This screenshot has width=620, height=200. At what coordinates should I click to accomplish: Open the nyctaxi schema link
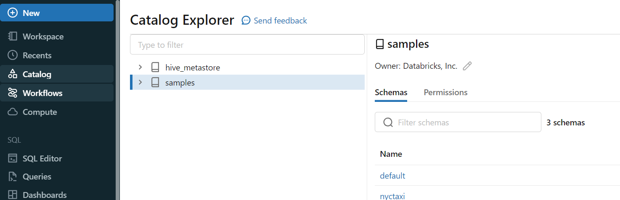[x=392, y=196]
